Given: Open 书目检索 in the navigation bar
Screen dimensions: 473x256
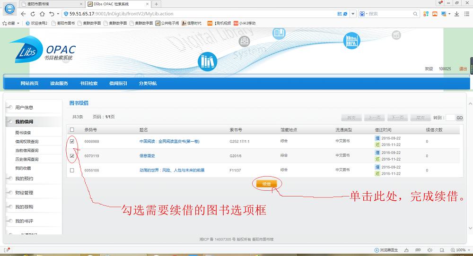Looking at the screenshot, I should (x=89, y=84).
